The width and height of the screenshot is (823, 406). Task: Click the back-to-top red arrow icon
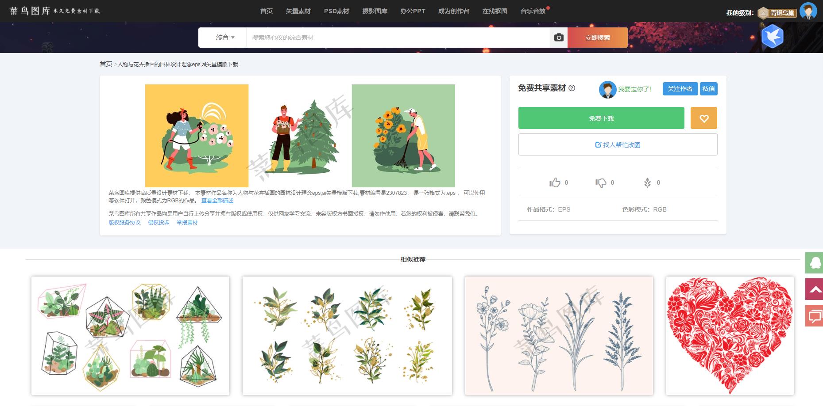pos(814,289)
